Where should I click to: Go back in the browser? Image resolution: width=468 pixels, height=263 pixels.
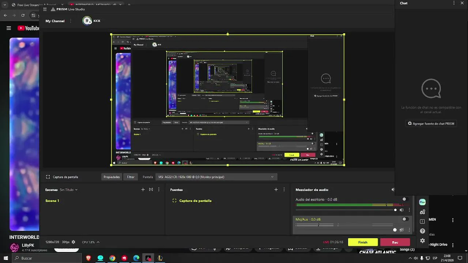point(5,15)
